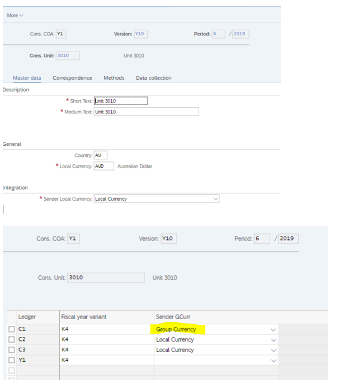
Task: Click fiscal year variant K4 in row C3
Action: [107, 350]
